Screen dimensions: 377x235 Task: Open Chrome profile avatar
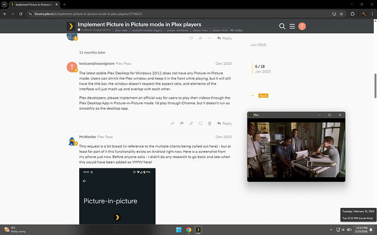(x=364, y=14)
